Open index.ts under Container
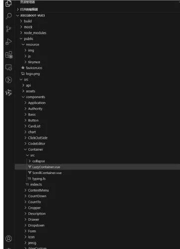Screen dimensions: 180x249 tap(36, 184)
